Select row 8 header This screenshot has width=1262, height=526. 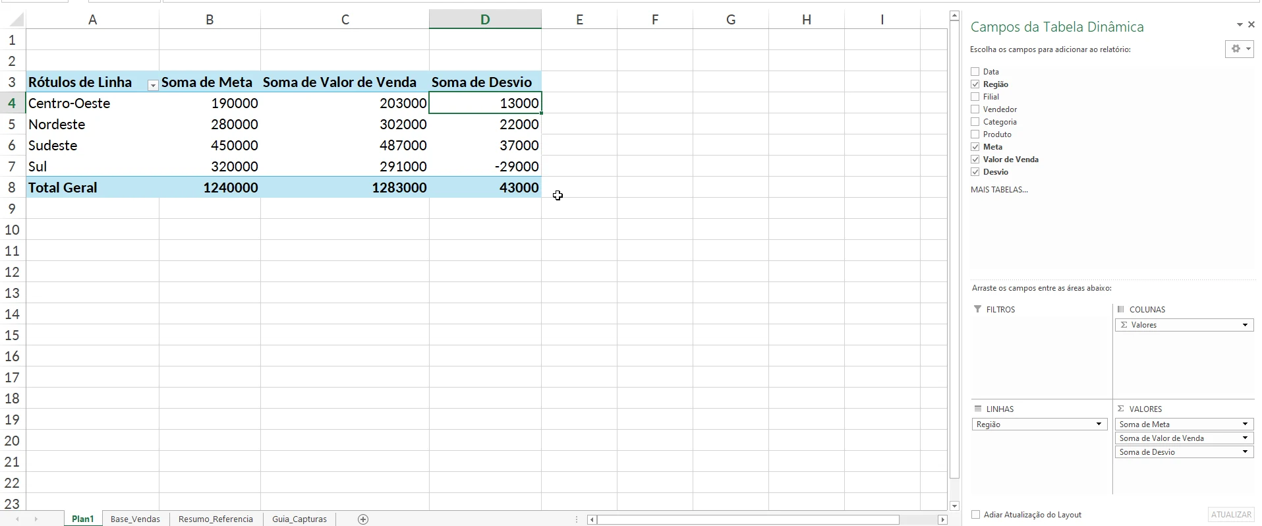pyautogui.click(x=12, y=188)
